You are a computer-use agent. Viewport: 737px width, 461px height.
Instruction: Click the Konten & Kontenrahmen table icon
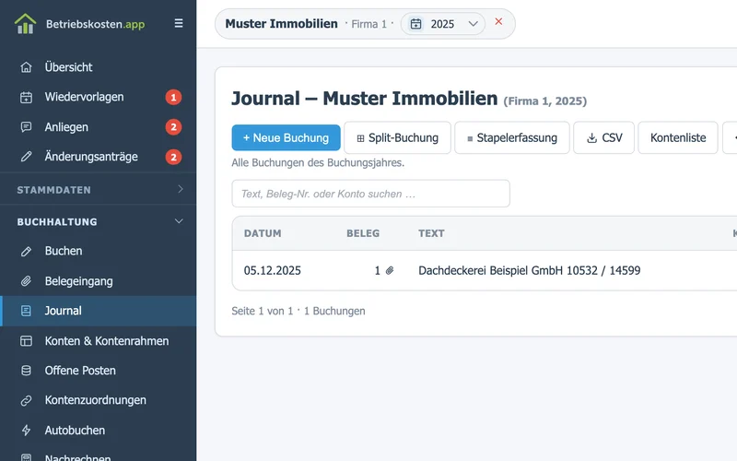coord(27,341)
